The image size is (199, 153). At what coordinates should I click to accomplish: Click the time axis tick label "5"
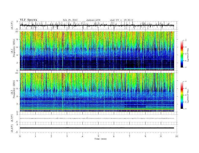pos(98,136)
